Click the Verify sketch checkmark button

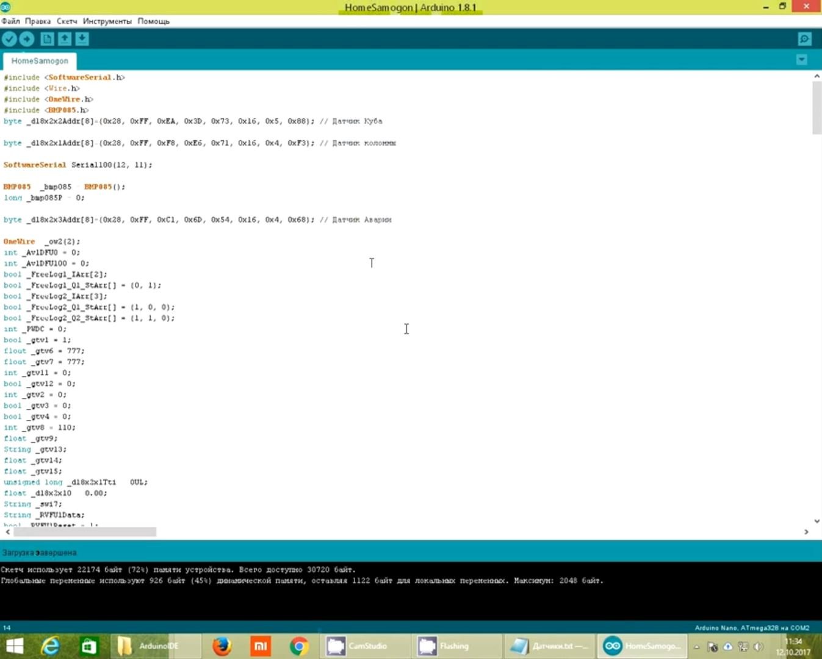point(9,39)
